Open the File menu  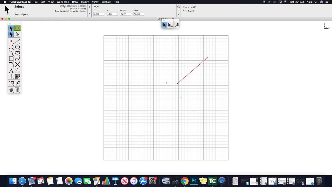point(36,2)
